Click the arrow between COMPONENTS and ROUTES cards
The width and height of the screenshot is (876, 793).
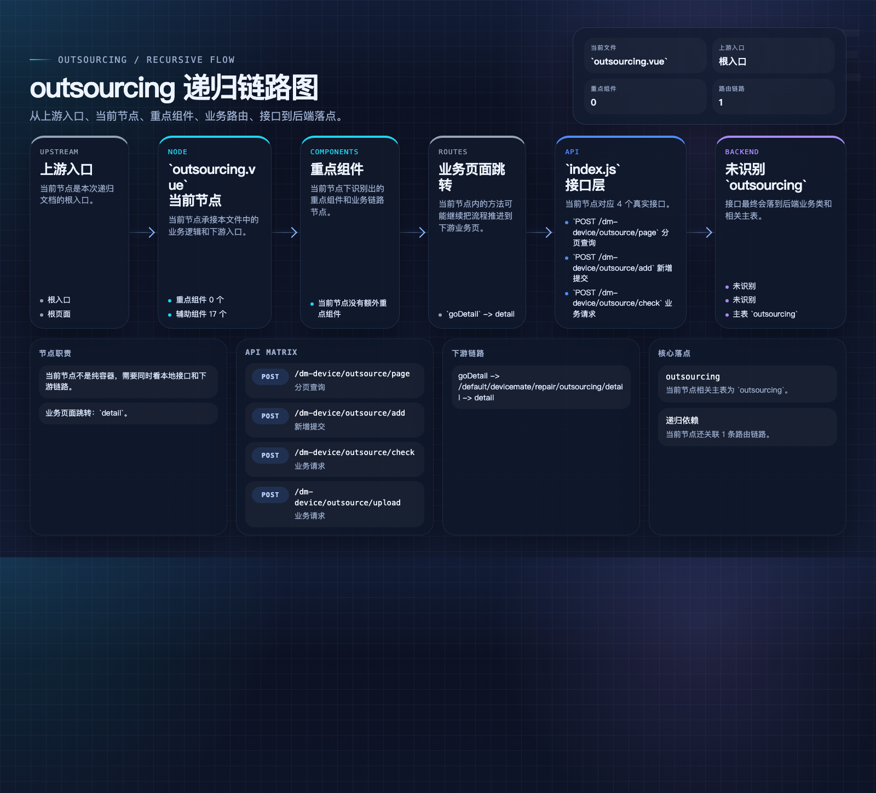pos(413,232)
